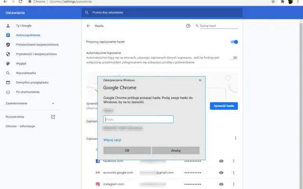Reload the page with the refresh icon
This screenshot has width=303, height=189.
(20, 1)
